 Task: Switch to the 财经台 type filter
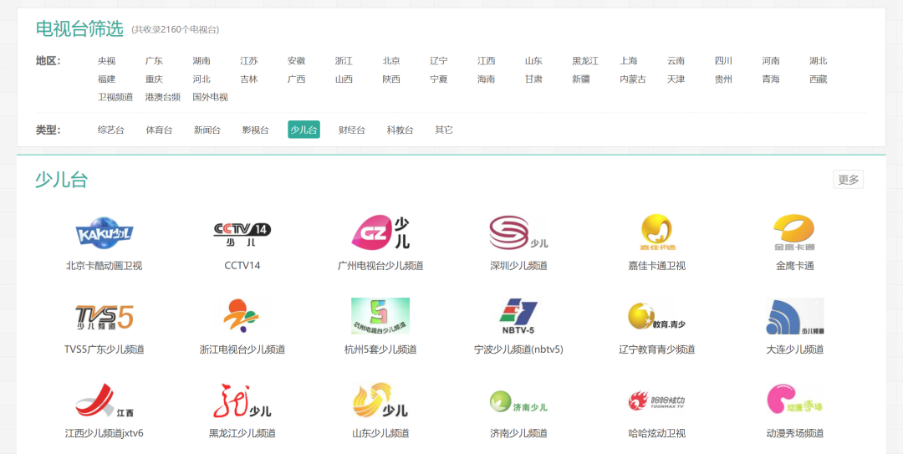point(352,130)
